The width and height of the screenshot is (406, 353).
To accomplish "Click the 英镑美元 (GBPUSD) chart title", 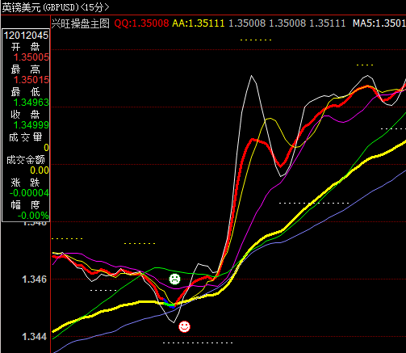I will 40,7.
